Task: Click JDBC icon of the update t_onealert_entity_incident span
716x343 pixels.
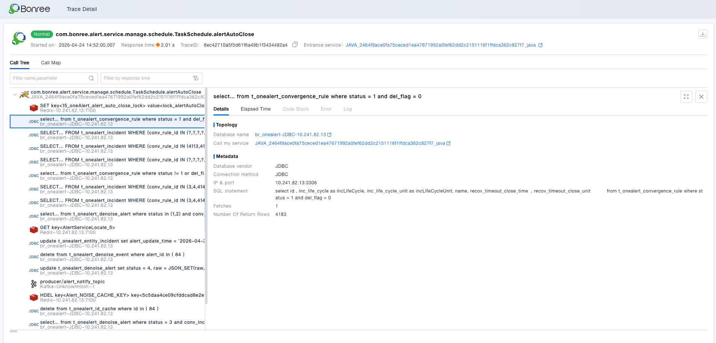Action: [x=34, y=243]
